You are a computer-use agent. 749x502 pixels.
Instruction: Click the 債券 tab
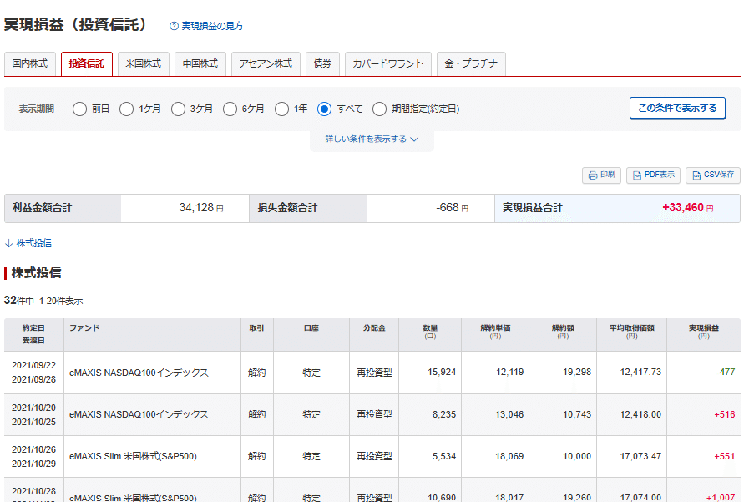point(321,63)
